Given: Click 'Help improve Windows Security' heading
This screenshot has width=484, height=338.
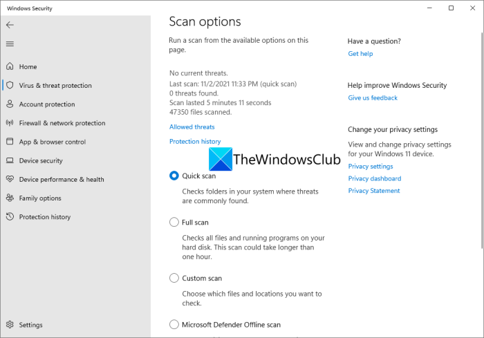Looking at the screenshot, I should coord(398,85).
